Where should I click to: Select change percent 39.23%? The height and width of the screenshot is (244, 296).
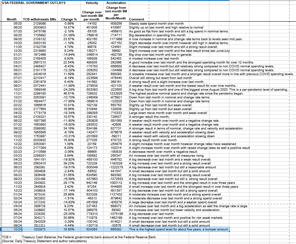point(69,163)
